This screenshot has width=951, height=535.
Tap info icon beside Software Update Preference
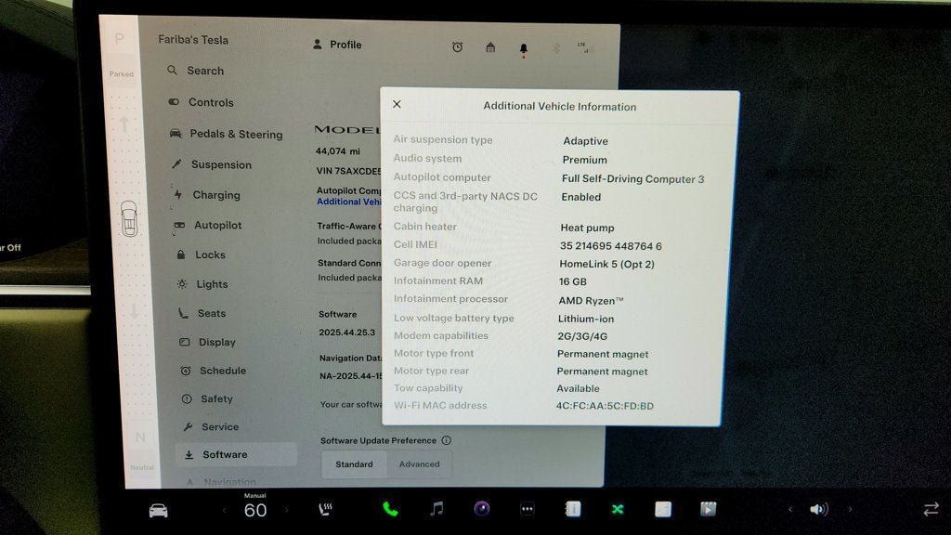tap(447, 440)
